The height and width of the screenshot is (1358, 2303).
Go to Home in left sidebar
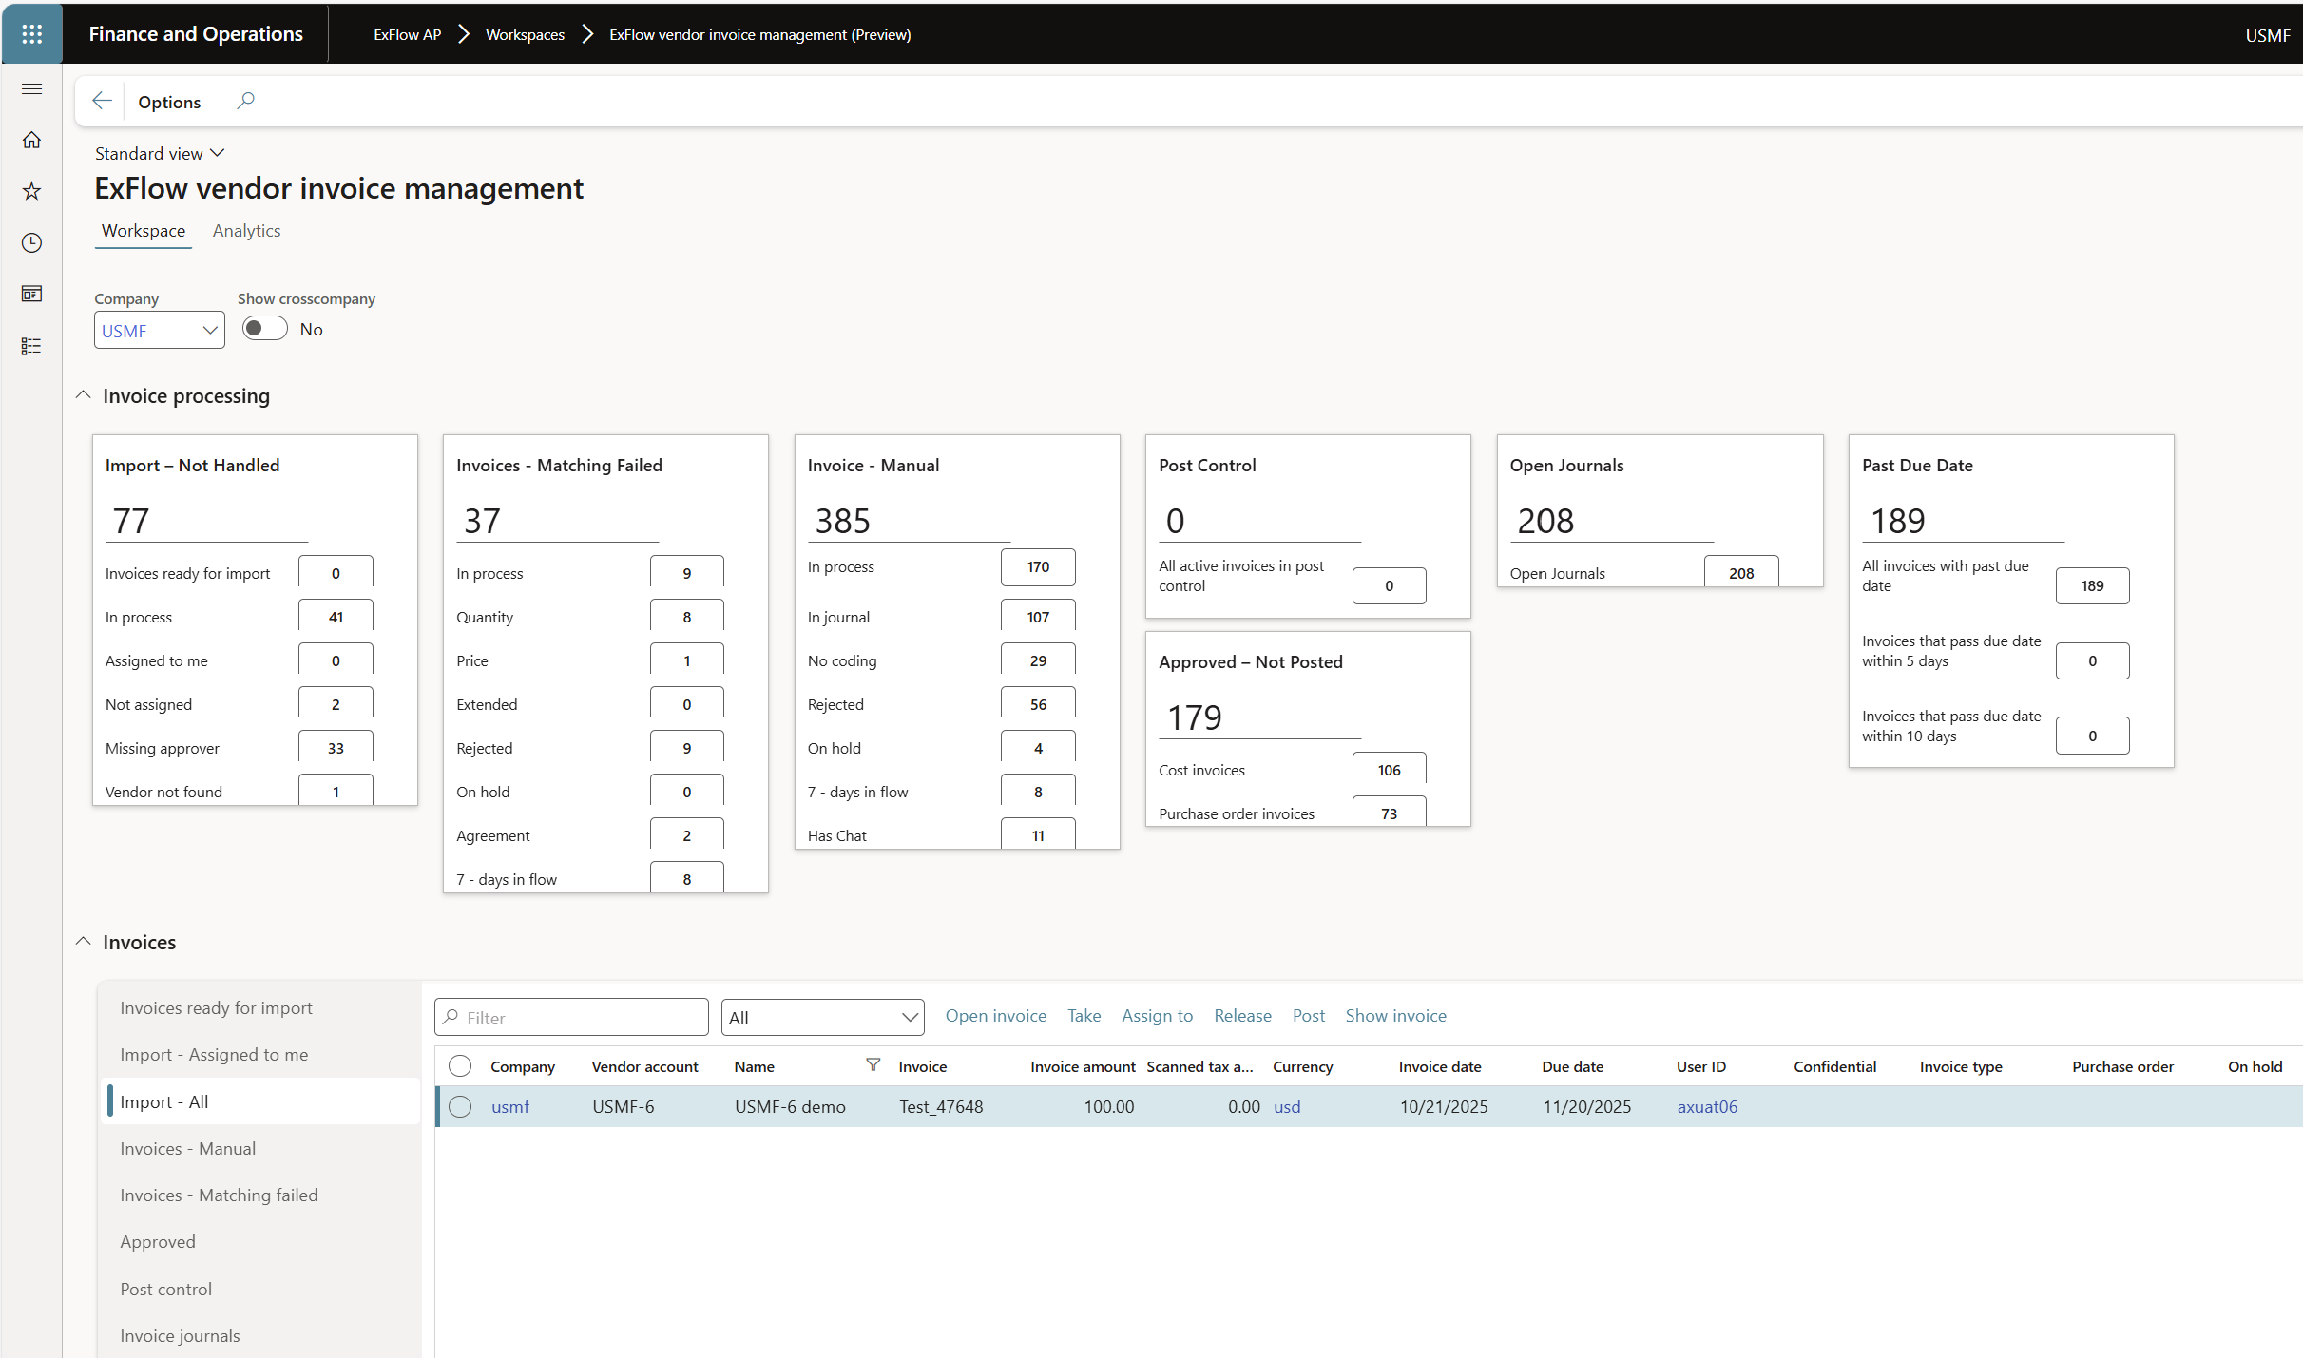pyautogui.click(x=31, y=141)
